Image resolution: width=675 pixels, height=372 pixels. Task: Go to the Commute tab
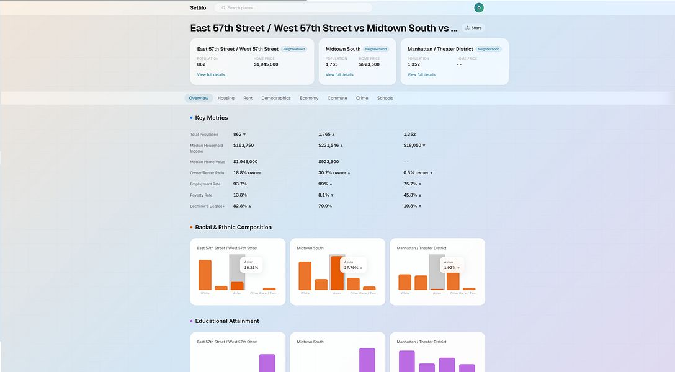tap(337, 98)
